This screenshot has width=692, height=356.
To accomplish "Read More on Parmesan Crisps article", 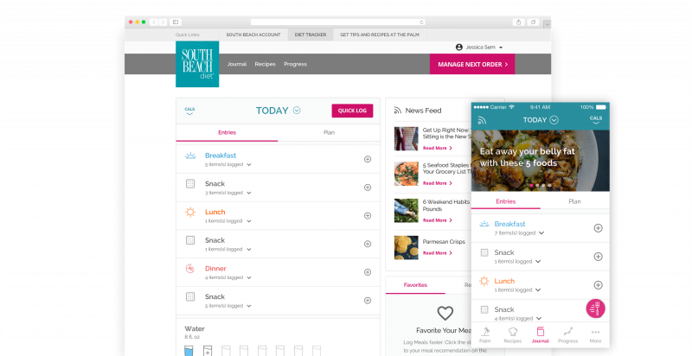I will [x=438, y=253].
